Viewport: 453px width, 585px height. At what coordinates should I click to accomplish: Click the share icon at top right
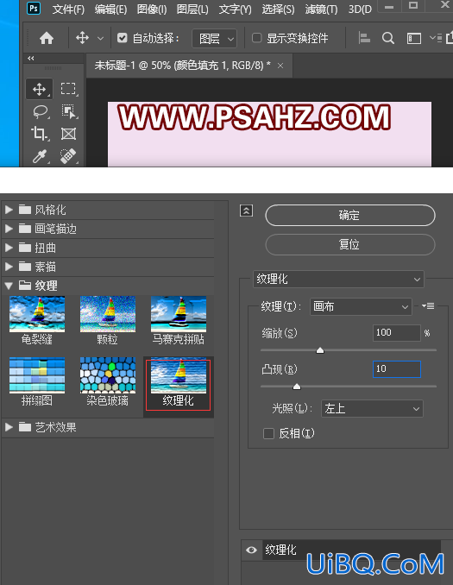pos(450,38)
